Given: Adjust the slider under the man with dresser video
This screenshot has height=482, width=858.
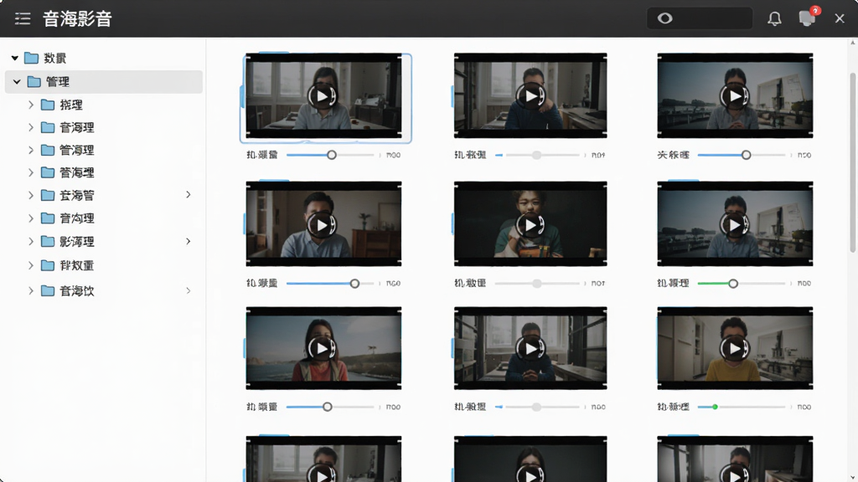Looking at the screenshot, I should tap(354, 284).
